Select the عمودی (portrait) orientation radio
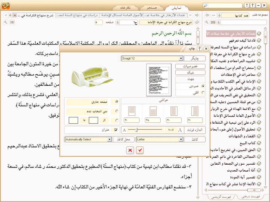The image size is (270, 202). click(203, 86)
